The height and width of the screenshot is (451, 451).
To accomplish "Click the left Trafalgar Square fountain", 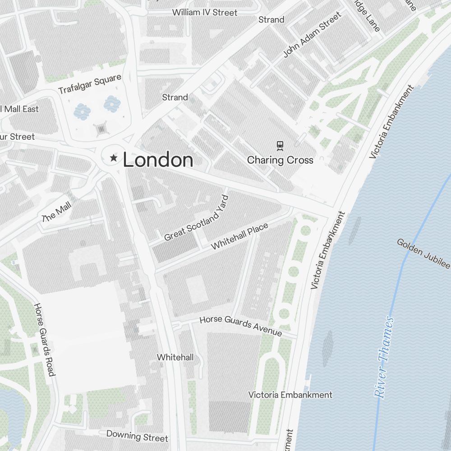I will point(82,111).
